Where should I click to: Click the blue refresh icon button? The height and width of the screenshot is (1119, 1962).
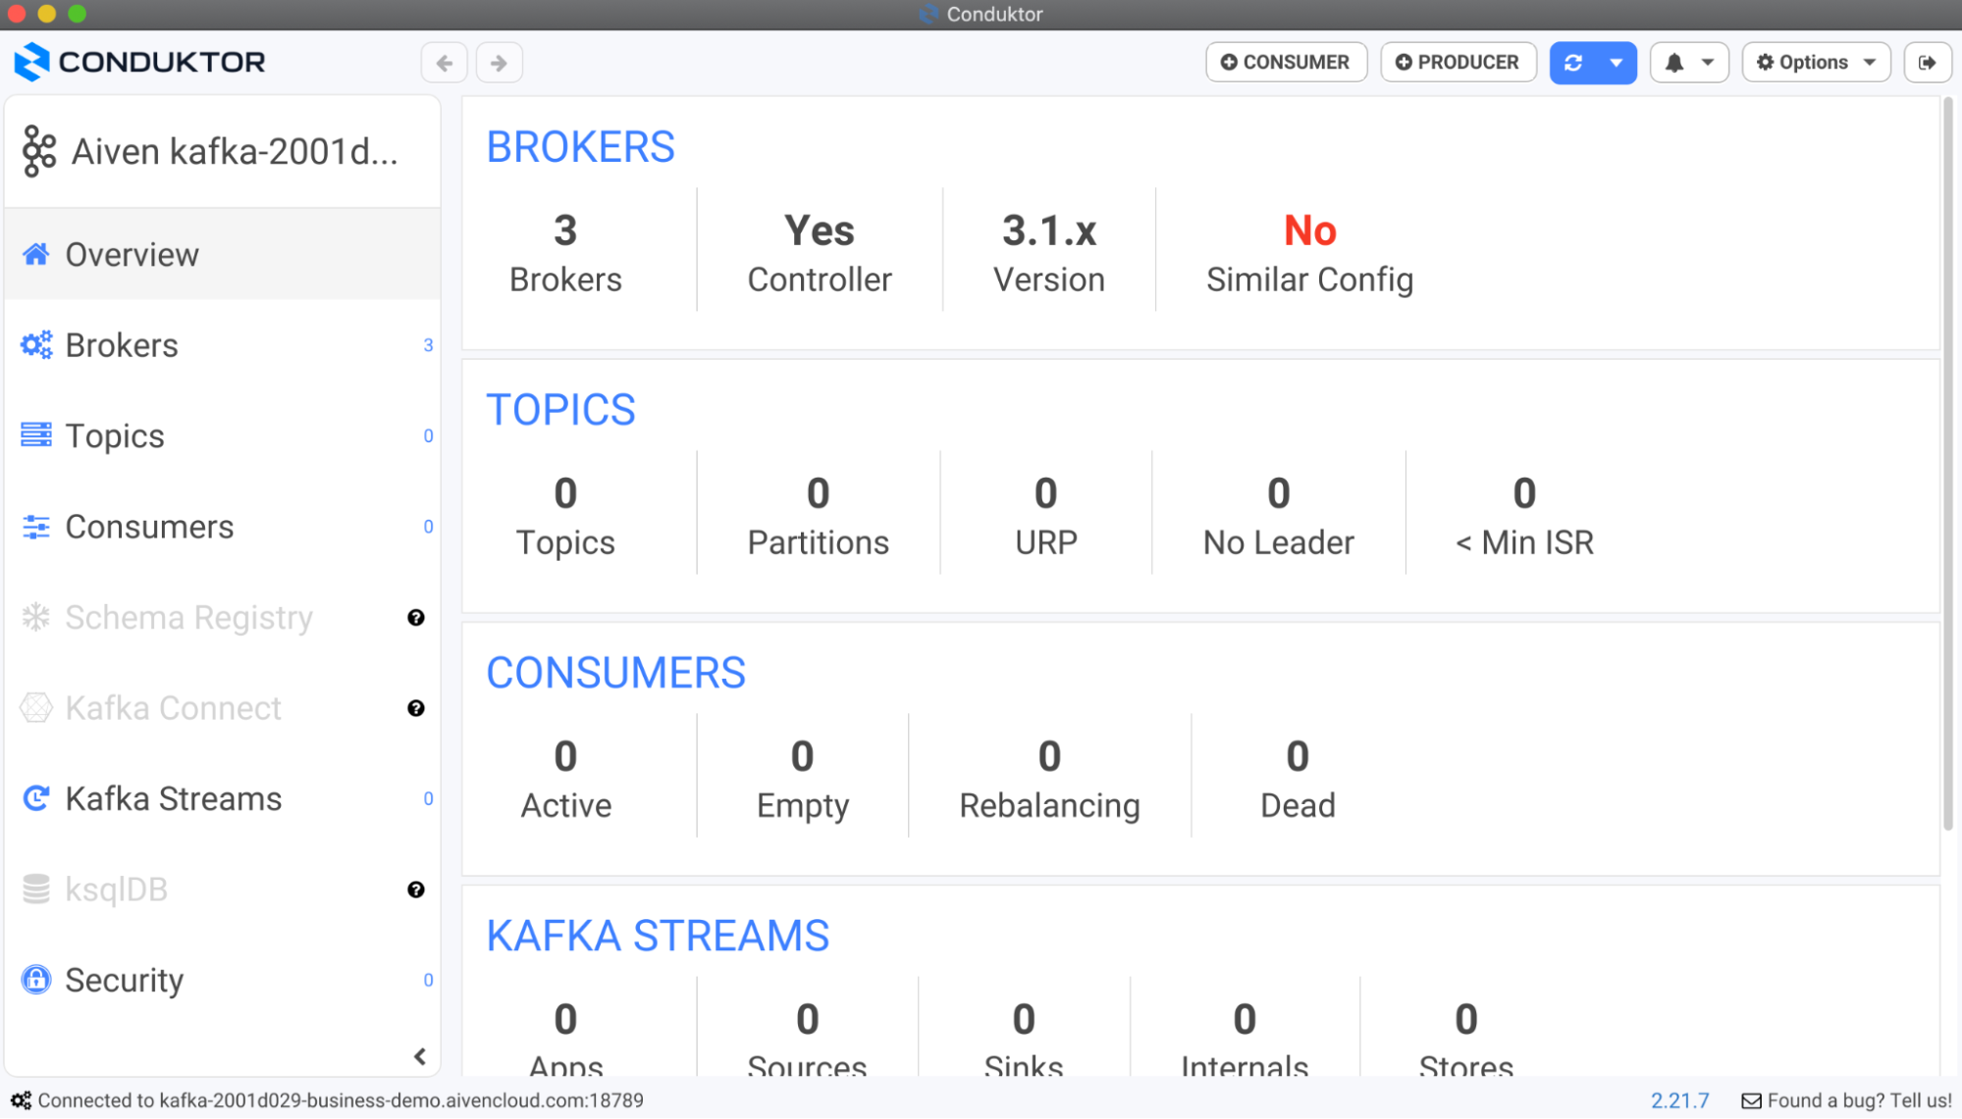(x=1573, y=63)
